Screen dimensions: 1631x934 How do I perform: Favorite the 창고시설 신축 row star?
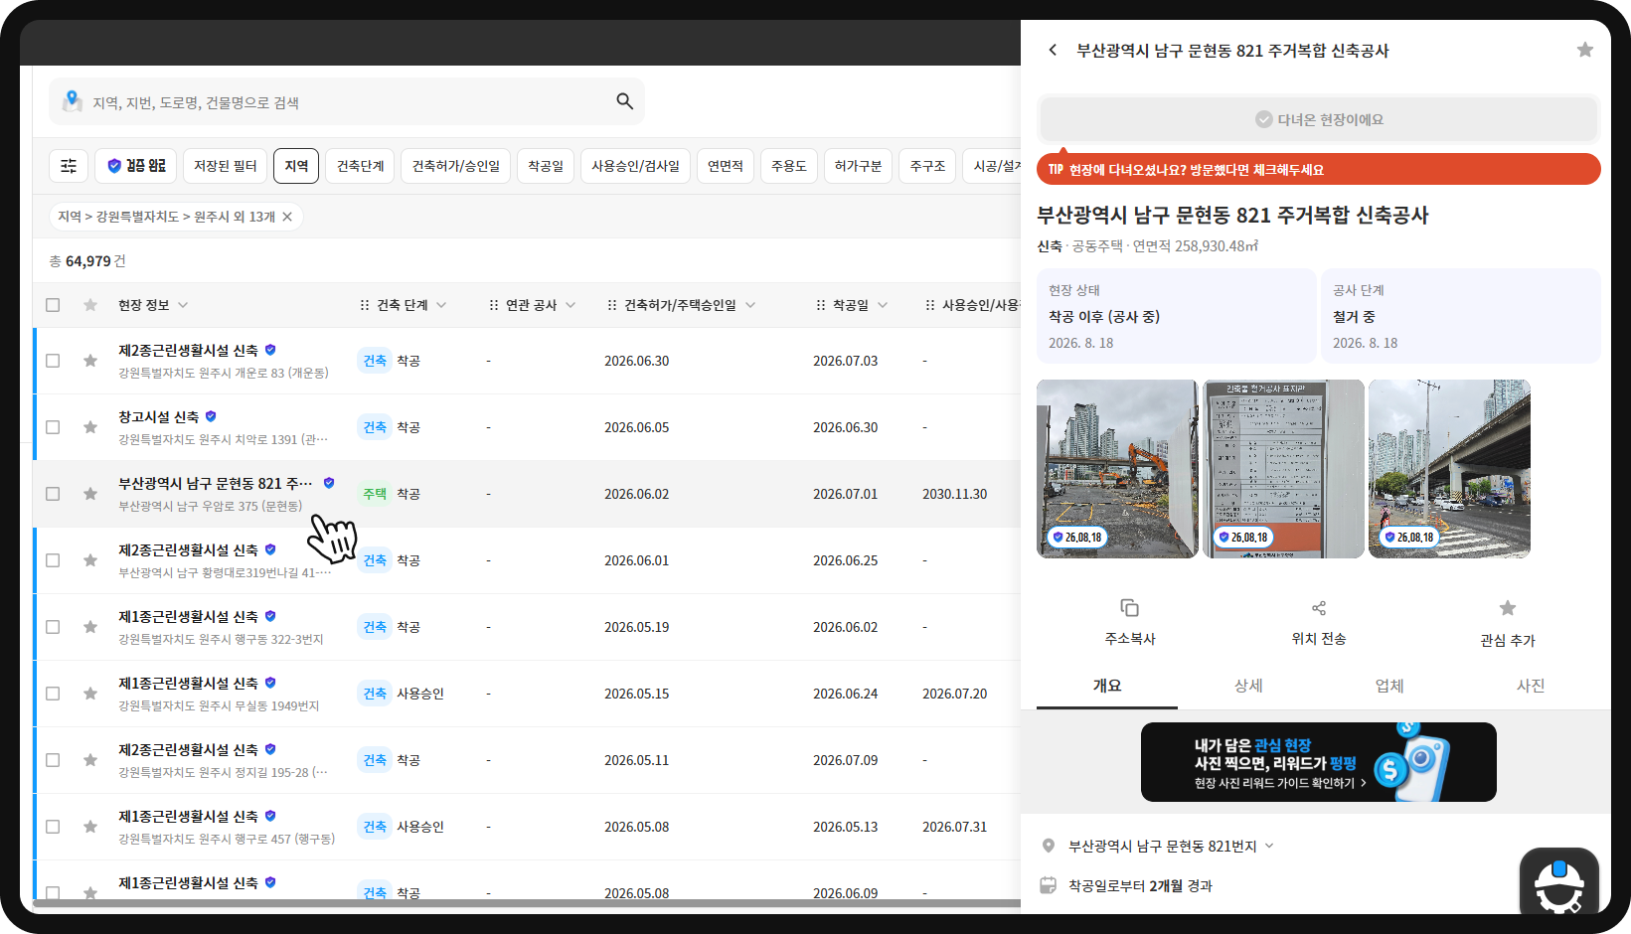click(90, 427)
